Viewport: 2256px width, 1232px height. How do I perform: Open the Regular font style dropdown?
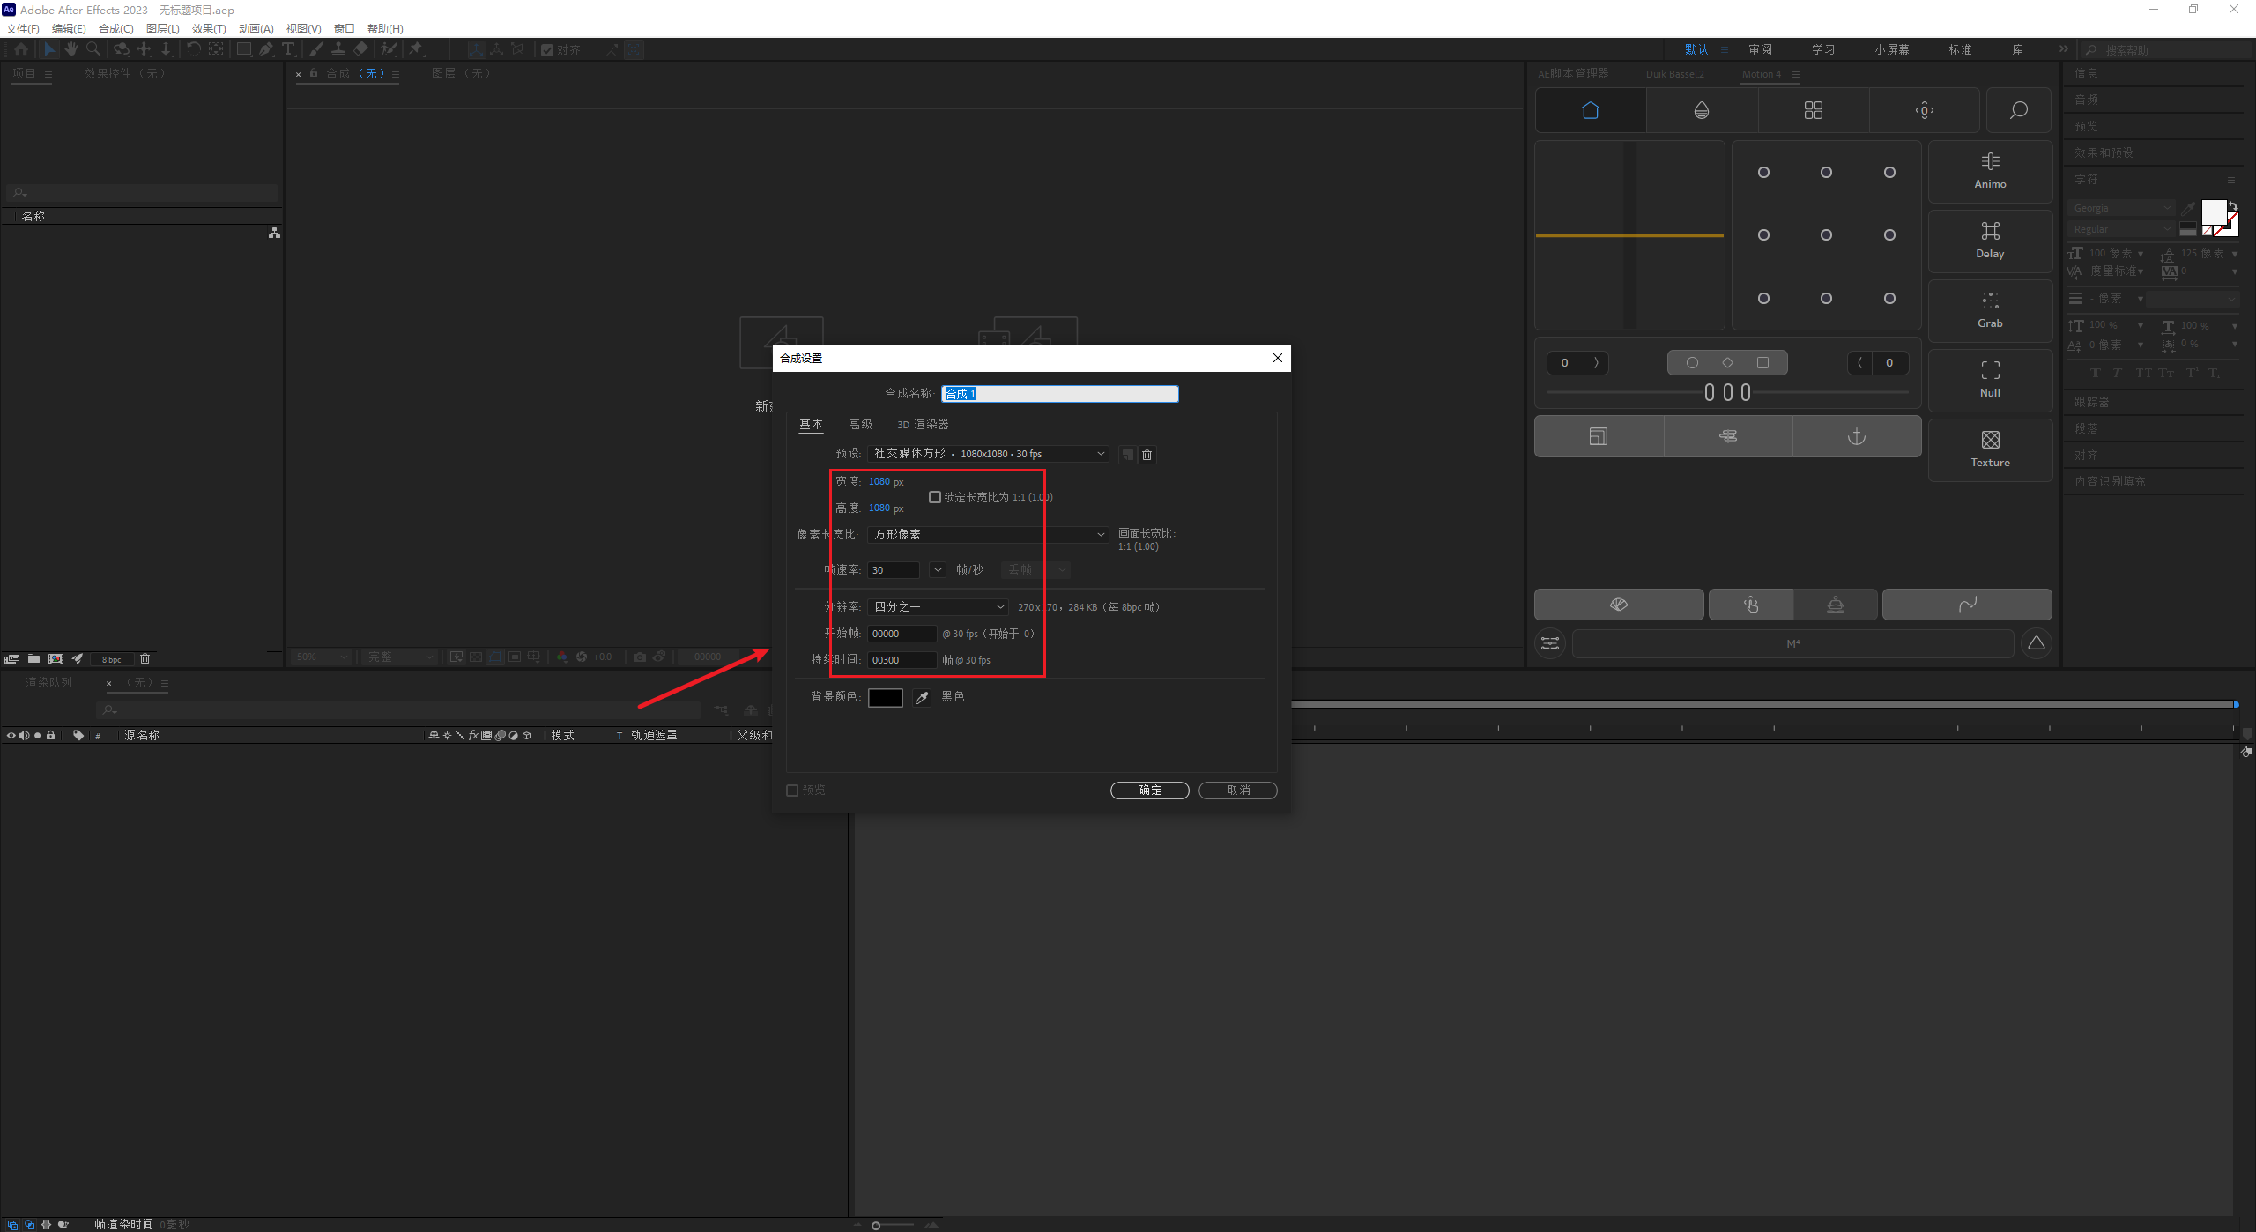pos(2121,229)
